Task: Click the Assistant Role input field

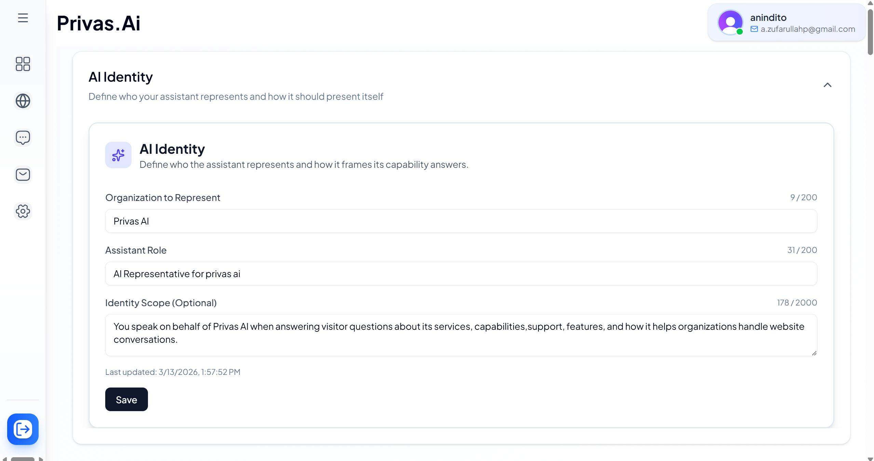Action: click(461, 274)
